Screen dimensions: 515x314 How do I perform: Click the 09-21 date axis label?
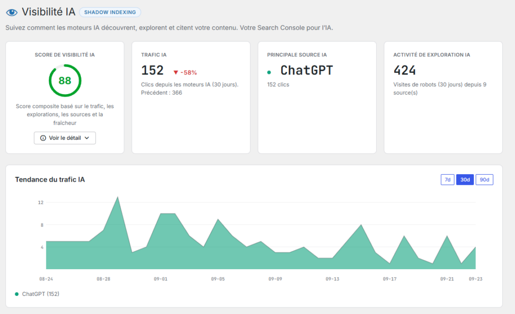point(447,279)
